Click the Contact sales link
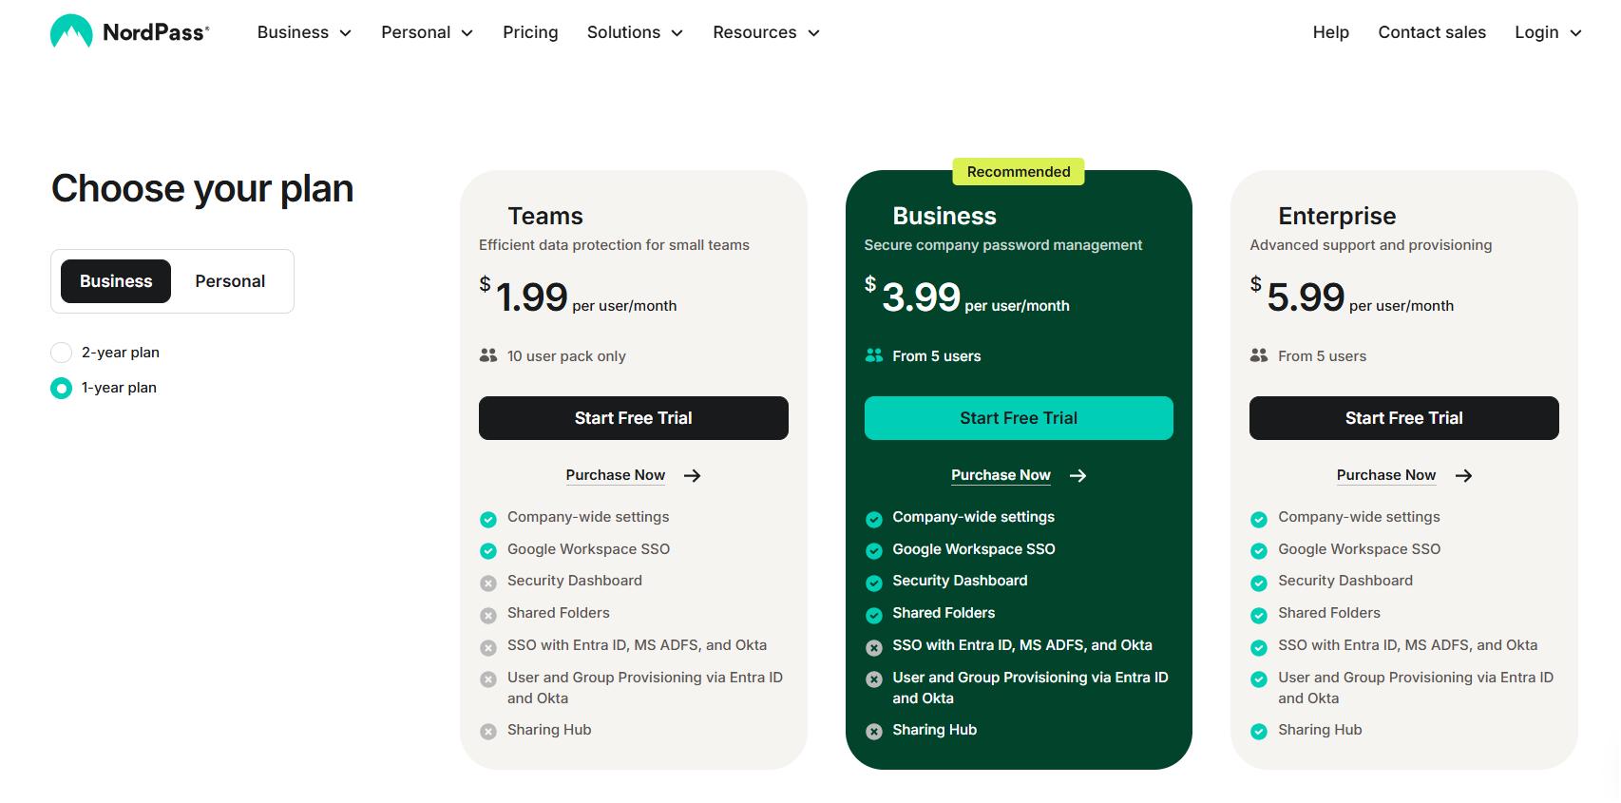The height and width of the screenshot is (803, 1621). pos(1432,32)
